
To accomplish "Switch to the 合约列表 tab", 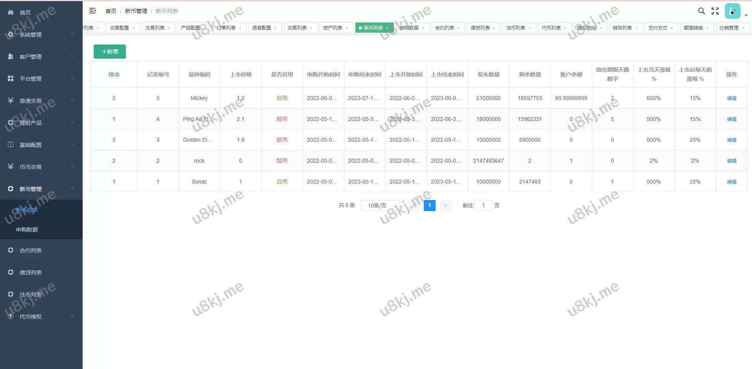I will (x=444, y=28).
